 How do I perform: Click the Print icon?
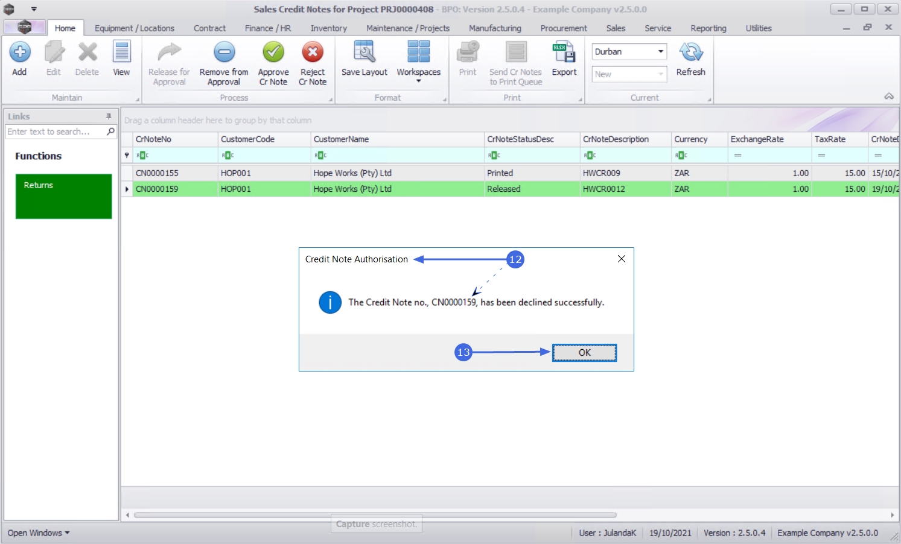pos(468,52)
